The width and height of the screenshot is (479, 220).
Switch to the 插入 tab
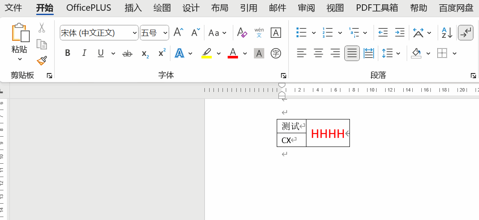tap(133, 8)
